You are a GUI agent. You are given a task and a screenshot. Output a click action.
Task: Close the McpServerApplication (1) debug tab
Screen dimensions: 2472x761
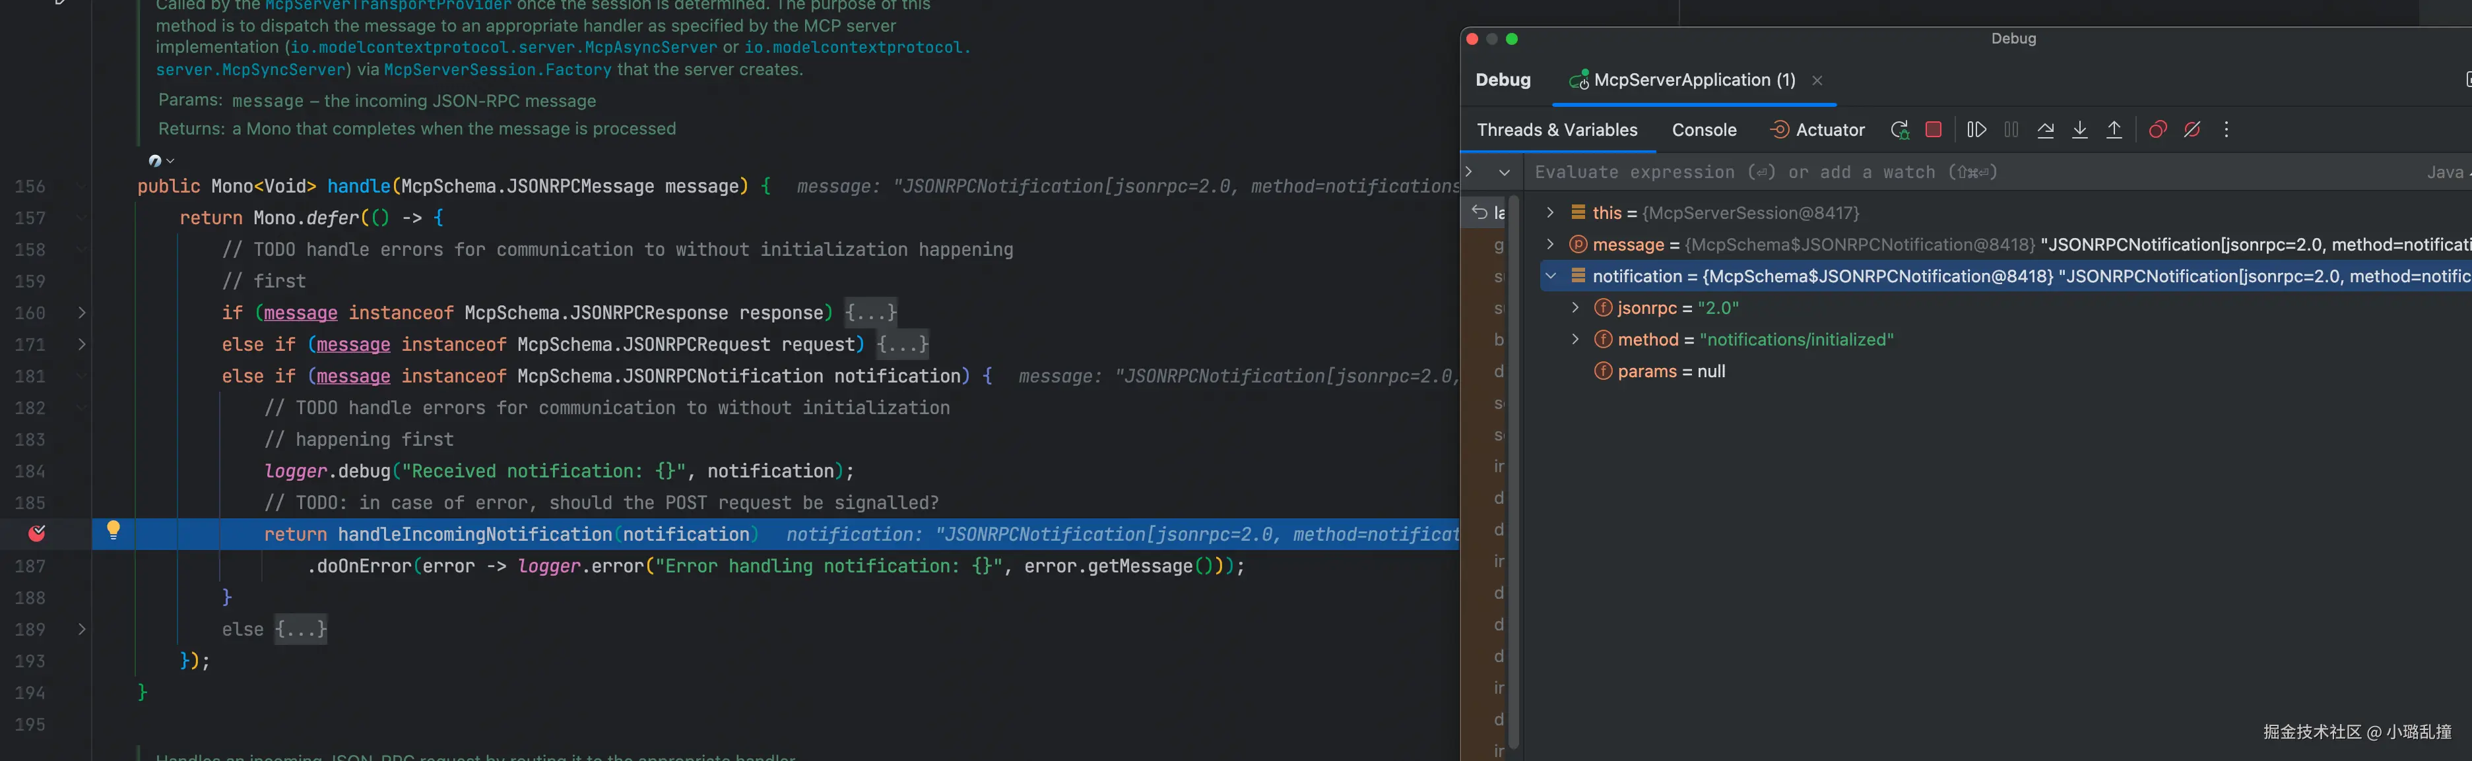tap(1817, 80)
